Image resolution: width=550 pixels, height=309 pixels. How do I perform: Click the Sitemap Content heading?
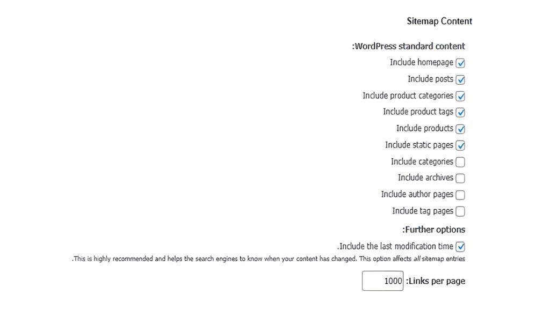click(439, 21)
